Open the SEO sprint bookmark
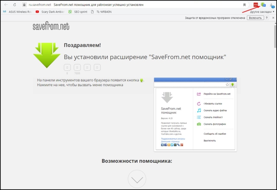 point(78,12)
